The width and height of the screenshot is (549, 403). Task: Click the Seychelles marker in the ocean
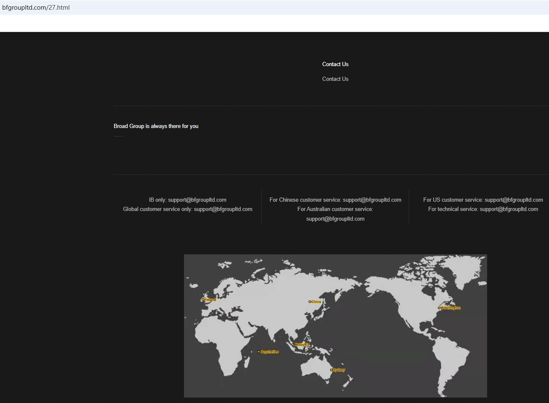tap(259, 352)
